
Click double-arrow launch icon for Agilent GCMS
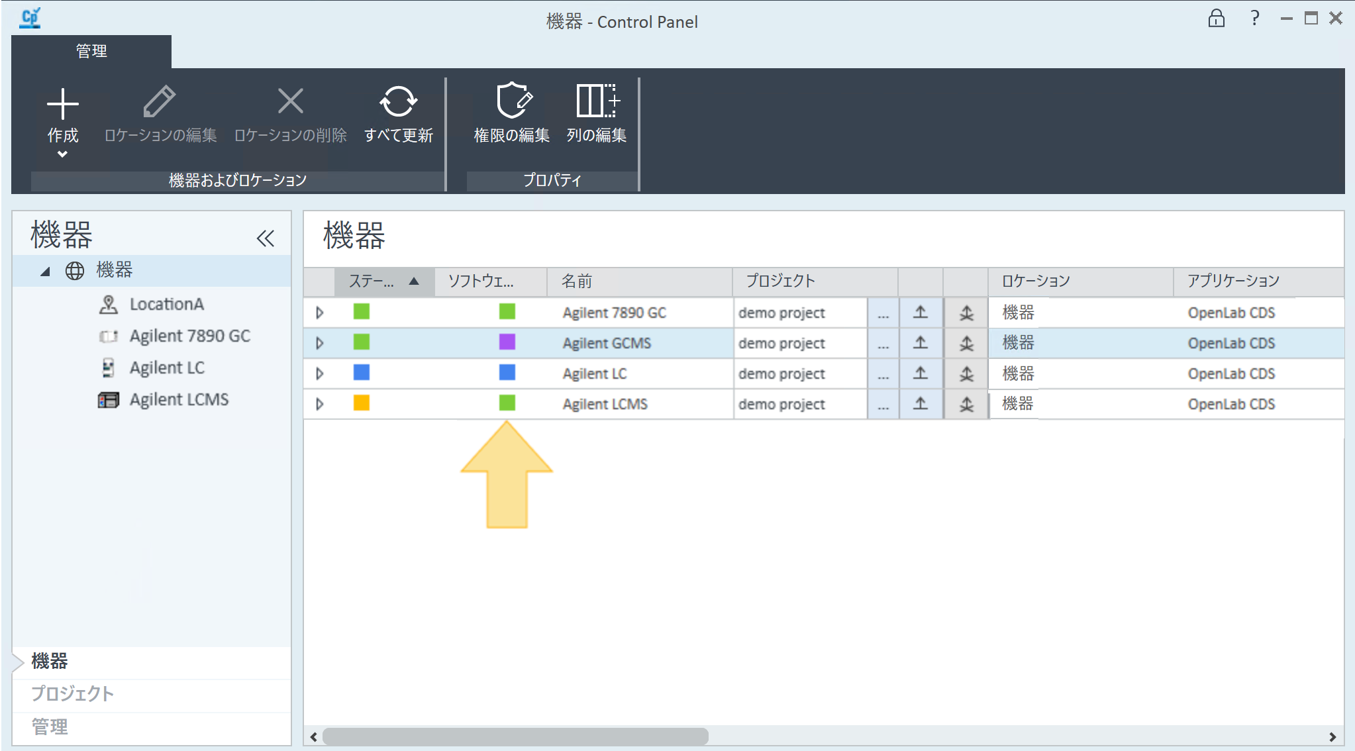pyautogui.click(x=966, y=343)
